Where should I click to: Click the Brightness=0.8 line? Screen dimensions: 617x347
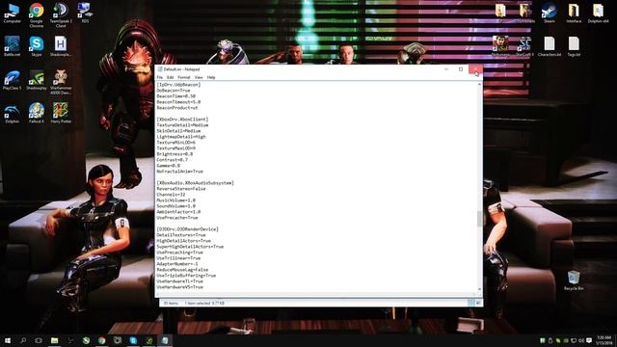tap(174, 154)
